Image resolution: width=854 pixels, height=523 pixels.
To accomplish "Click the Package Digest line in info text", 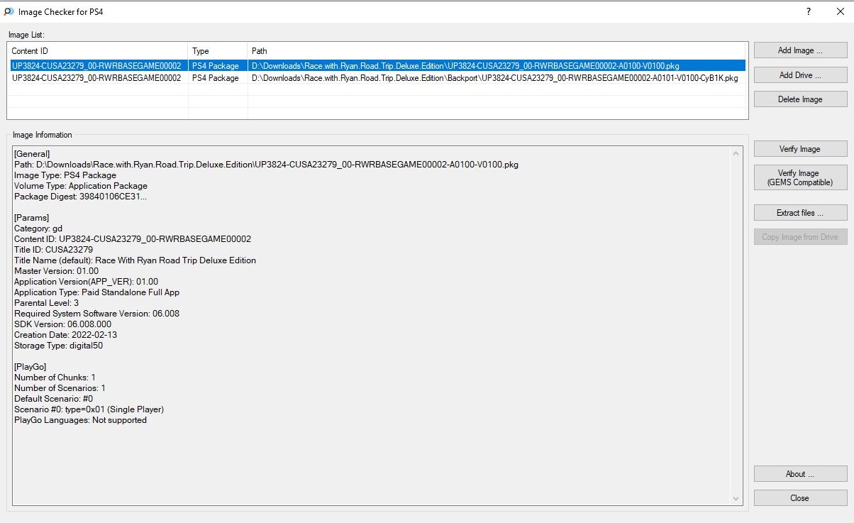I will [80, 197].
